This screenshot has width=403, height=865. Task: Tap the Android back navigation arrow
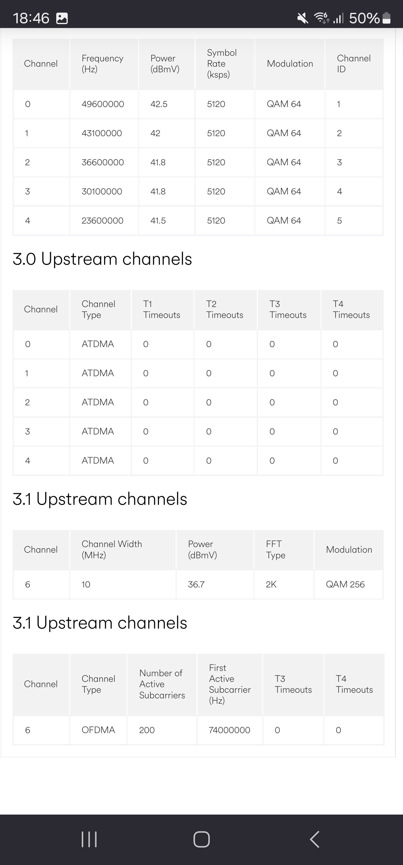(x=314, y=840)
